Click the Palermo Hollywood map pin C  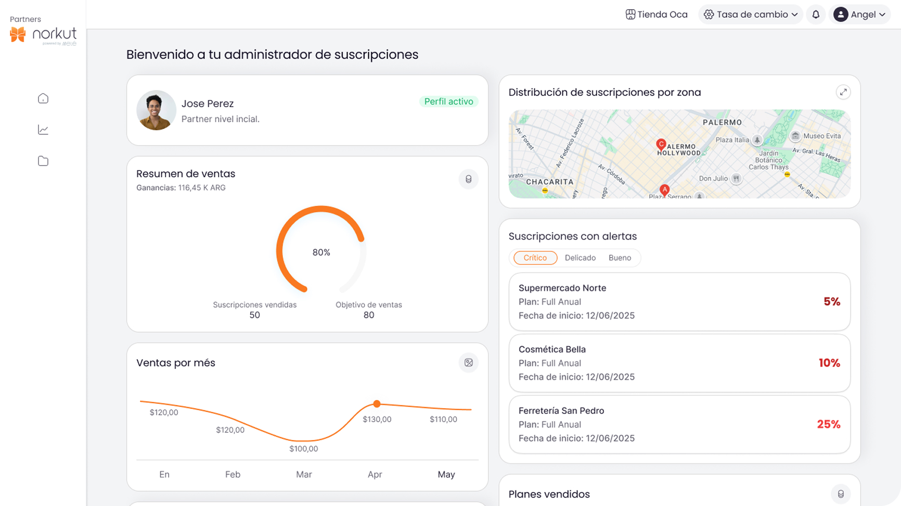coord(661,144)
